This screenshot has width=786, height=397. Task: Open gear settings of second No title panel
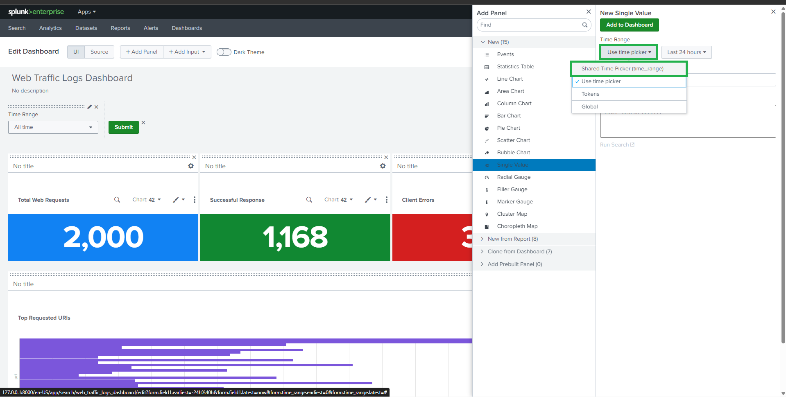(383, 166)
